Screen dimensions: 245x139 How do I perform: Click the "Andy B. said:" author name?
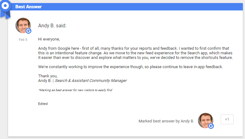[x=52, y=25]
